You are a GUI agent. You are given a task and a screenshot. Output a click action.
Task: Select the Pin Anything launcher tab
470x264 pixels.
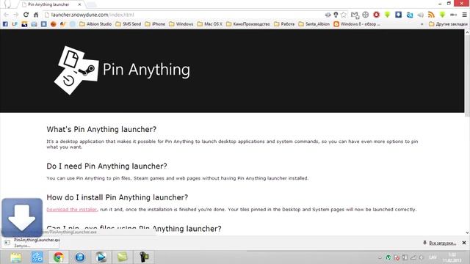(x=51, y=4)
